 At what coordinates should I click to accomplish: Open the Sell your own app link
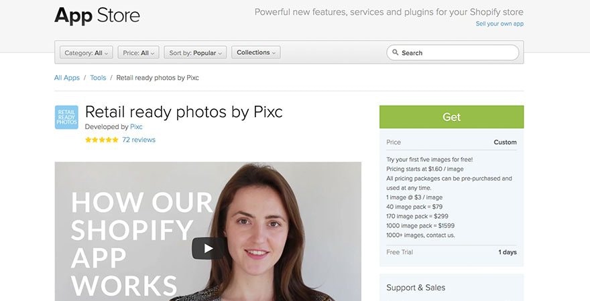pos(499,23)
